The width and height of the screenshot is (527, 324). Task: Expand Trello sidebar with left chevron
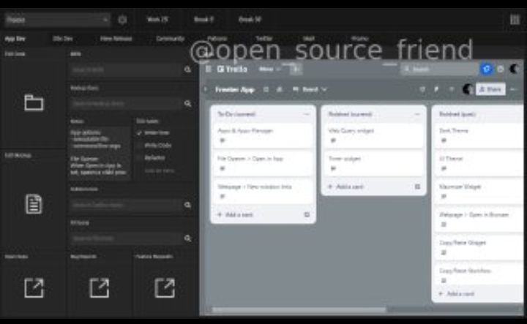click(205, 90)
